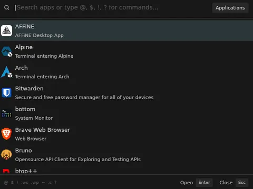Select the 'AFFiNE Desktop App' description
Image resolution: width=253 pixels, height=189 pixels.
pos(39,35)
